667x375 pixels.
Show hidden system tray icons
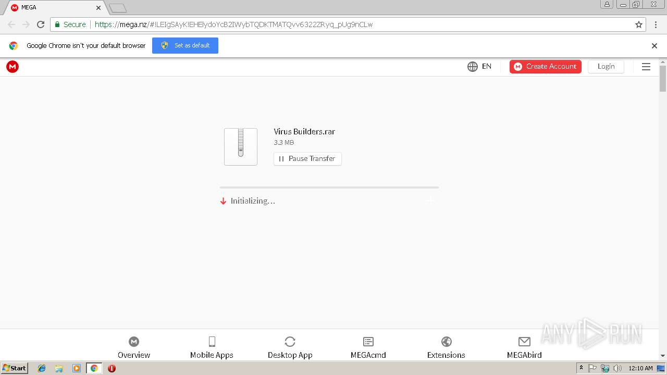[x=581, y=368]
